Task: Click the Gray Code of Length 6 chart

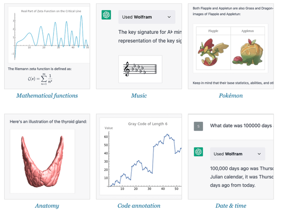Action: (x=141, y=157)
